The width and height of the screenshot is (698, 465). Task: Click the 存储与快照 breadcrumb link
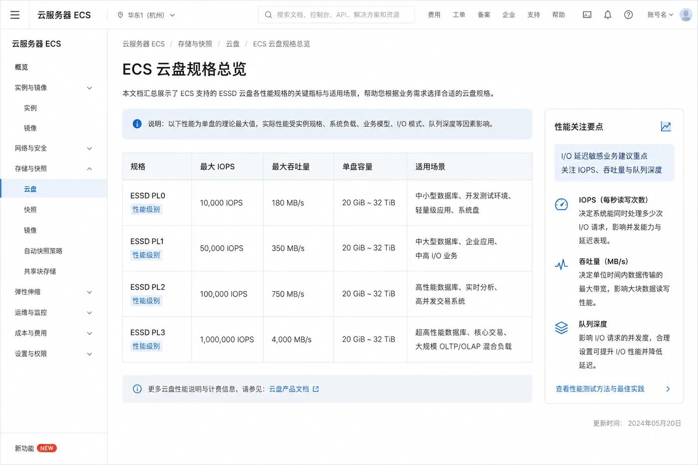(x=195, y=44)
